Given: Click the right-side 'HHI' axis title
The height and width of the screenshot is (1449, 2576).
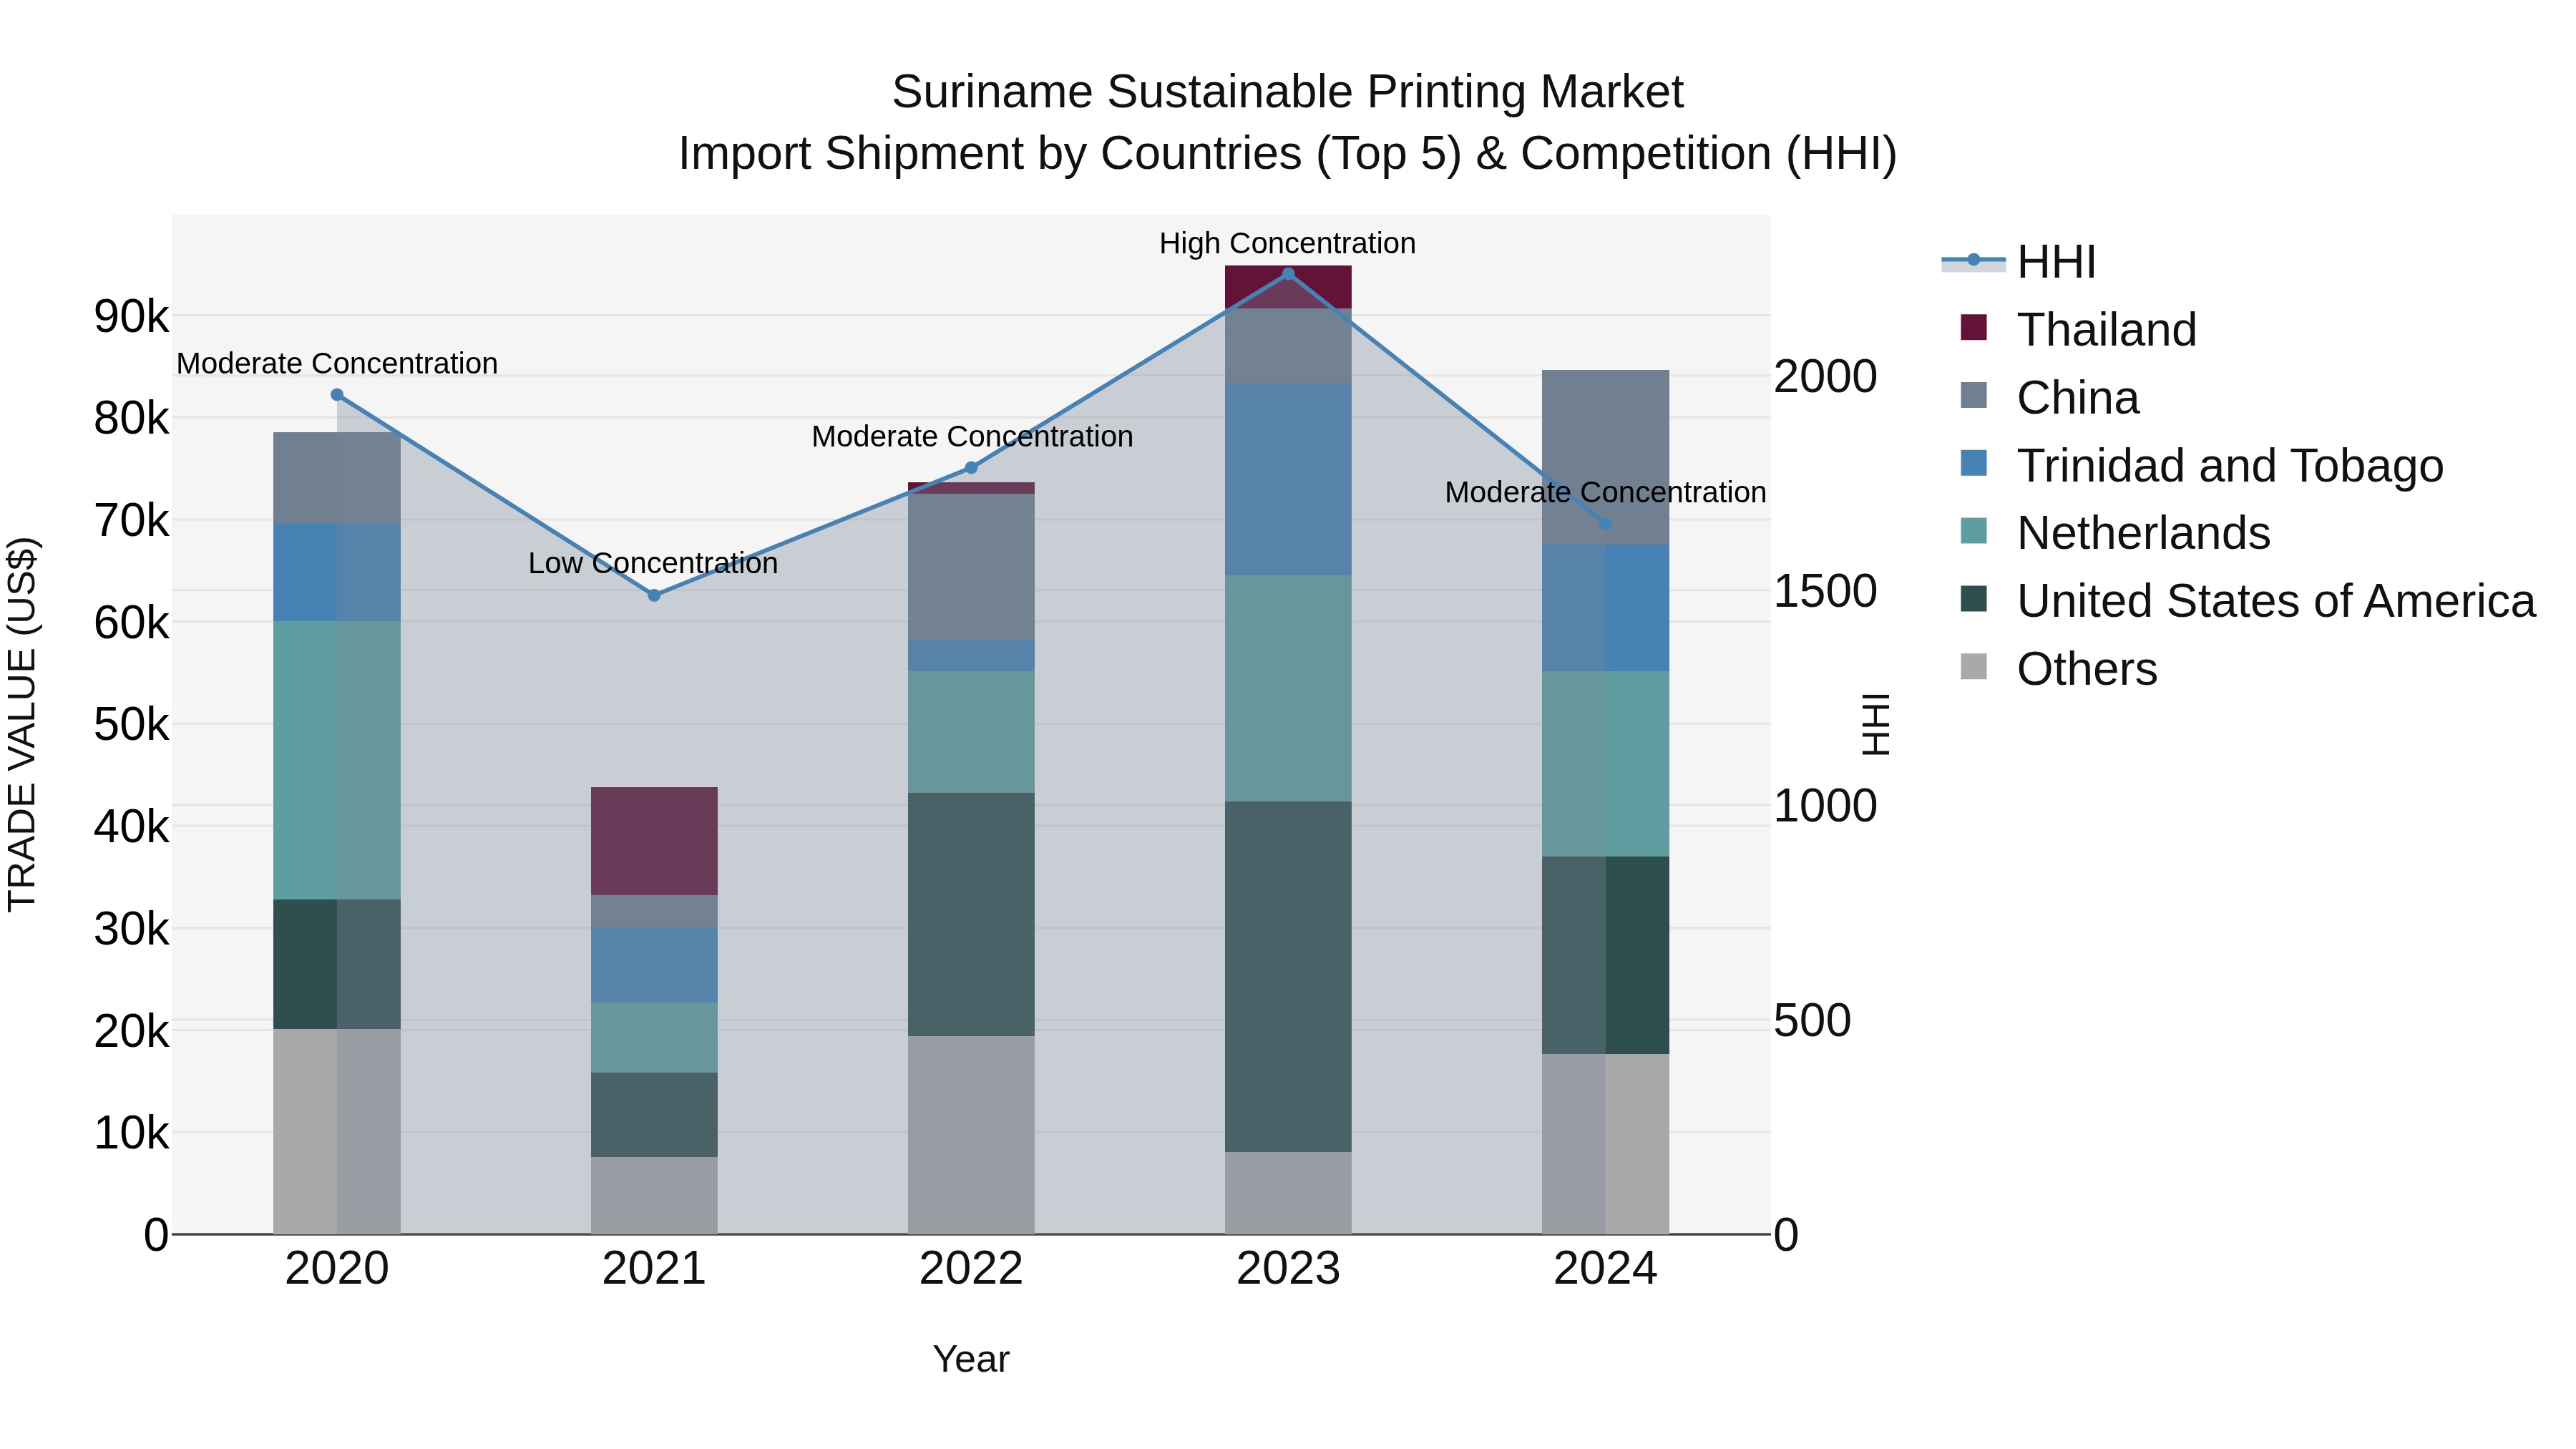Looking at the screenshot, I should 1876,724.
